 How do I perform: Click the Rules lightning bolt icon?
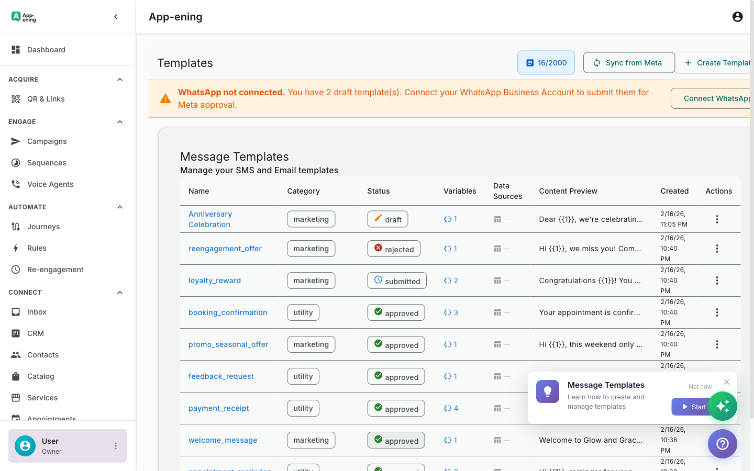(15, 248)
